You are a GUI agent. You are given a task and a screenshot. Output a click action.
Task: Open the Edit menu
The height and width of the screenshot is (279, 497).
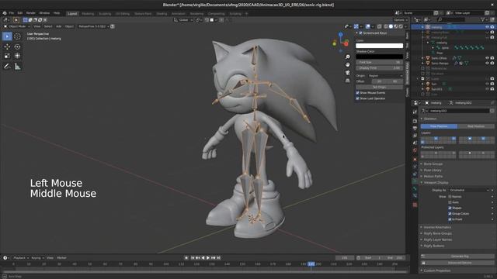pyautogui.click(x=20, y=13)
